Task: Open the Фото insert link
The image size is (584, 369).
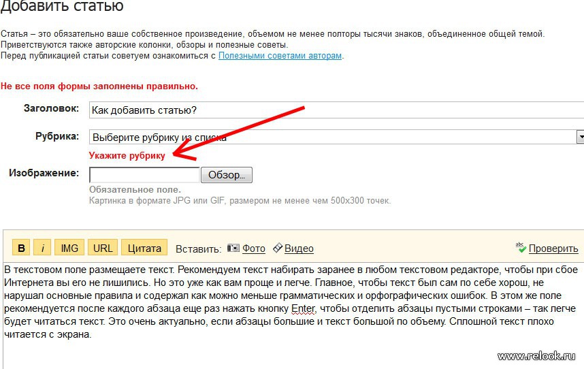Action: (254, 248)
